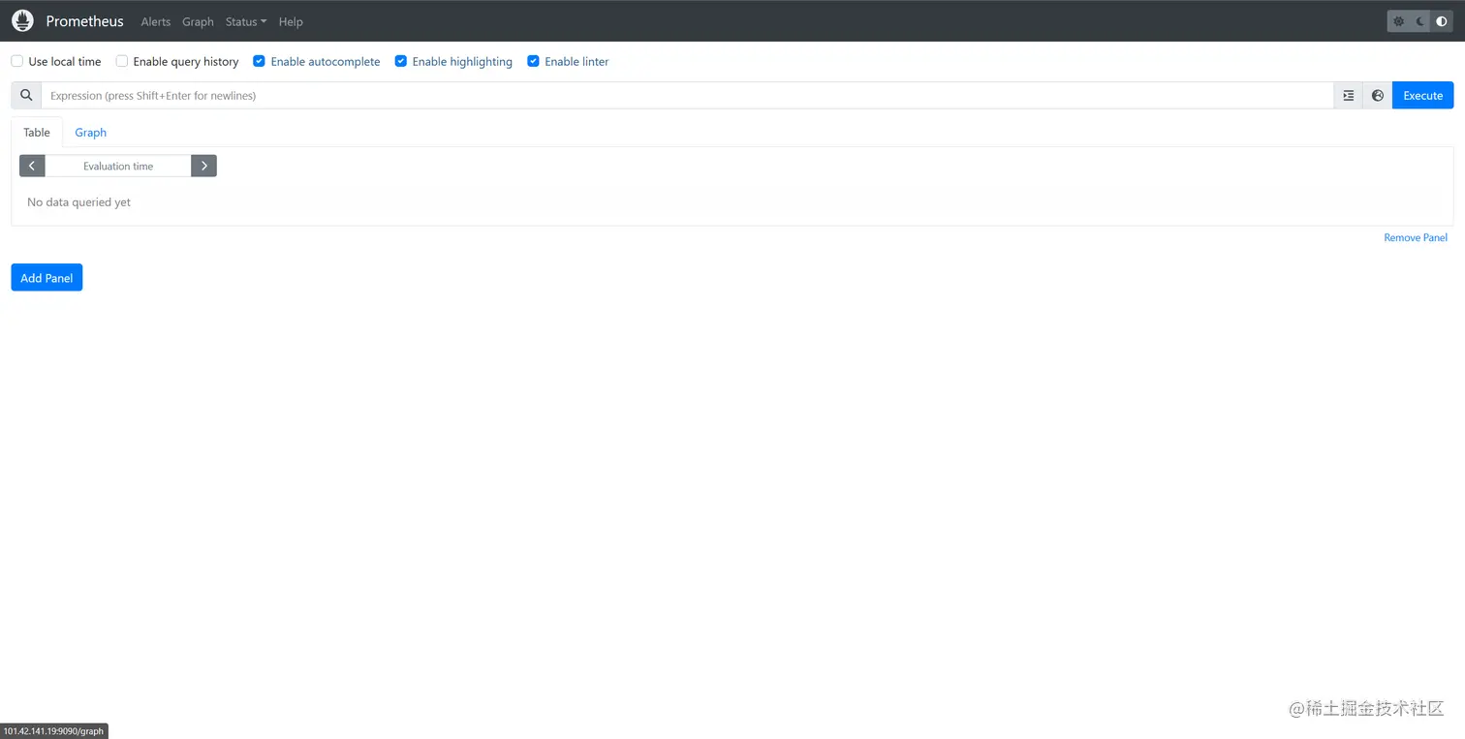The height and width of the screenshot is (739, 1465).
Task: Step evaluation time forward with right chevron
Action: [203, 166]
